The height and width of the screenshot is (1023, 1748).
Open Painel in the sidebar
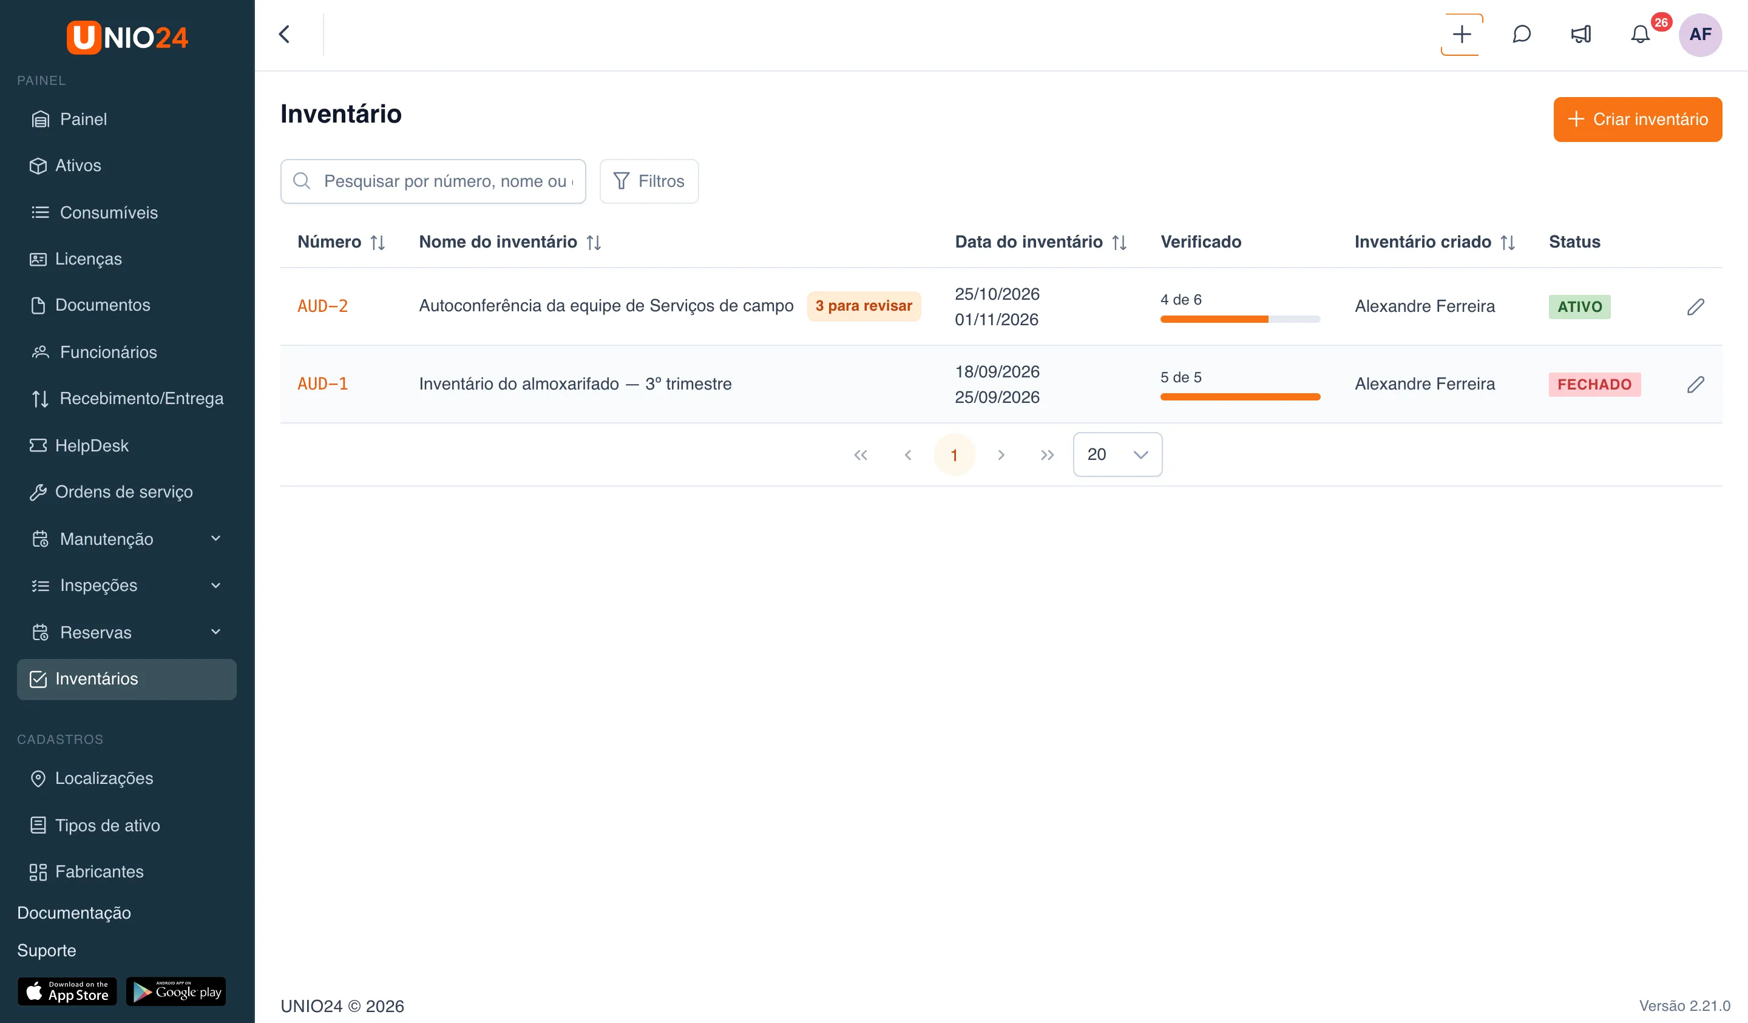pyautogui.click(x=127, y=120)
